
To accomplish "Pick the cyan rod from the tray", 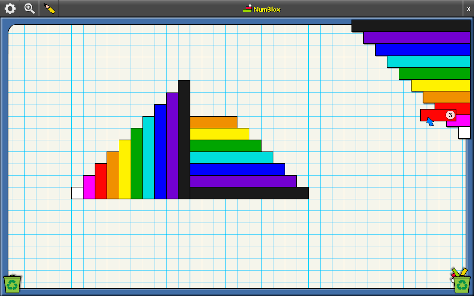I will pos(429,62).
